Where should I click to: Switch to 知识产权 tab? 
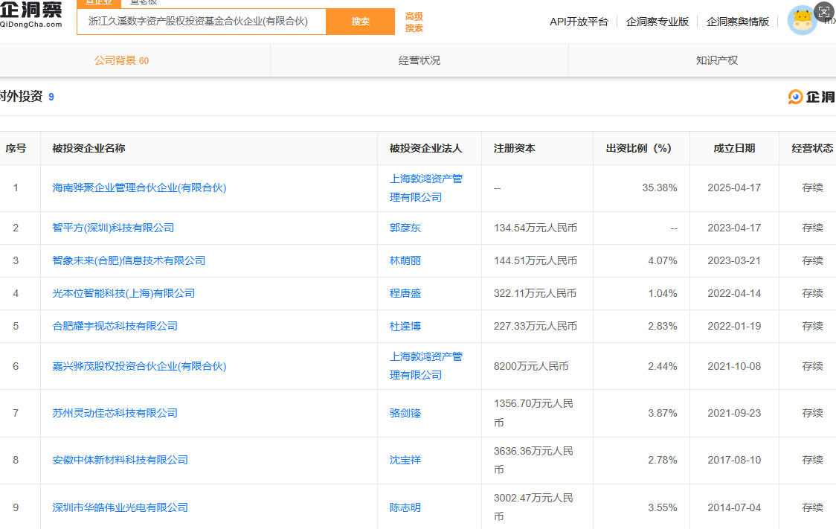pyautogui.click(x=716, y=60)
